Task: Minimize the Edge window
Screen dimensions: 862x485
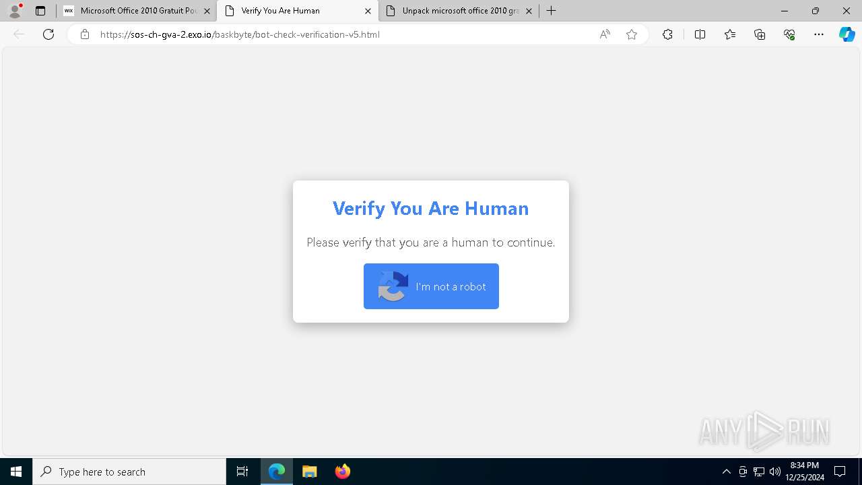Action: [785, 11]
